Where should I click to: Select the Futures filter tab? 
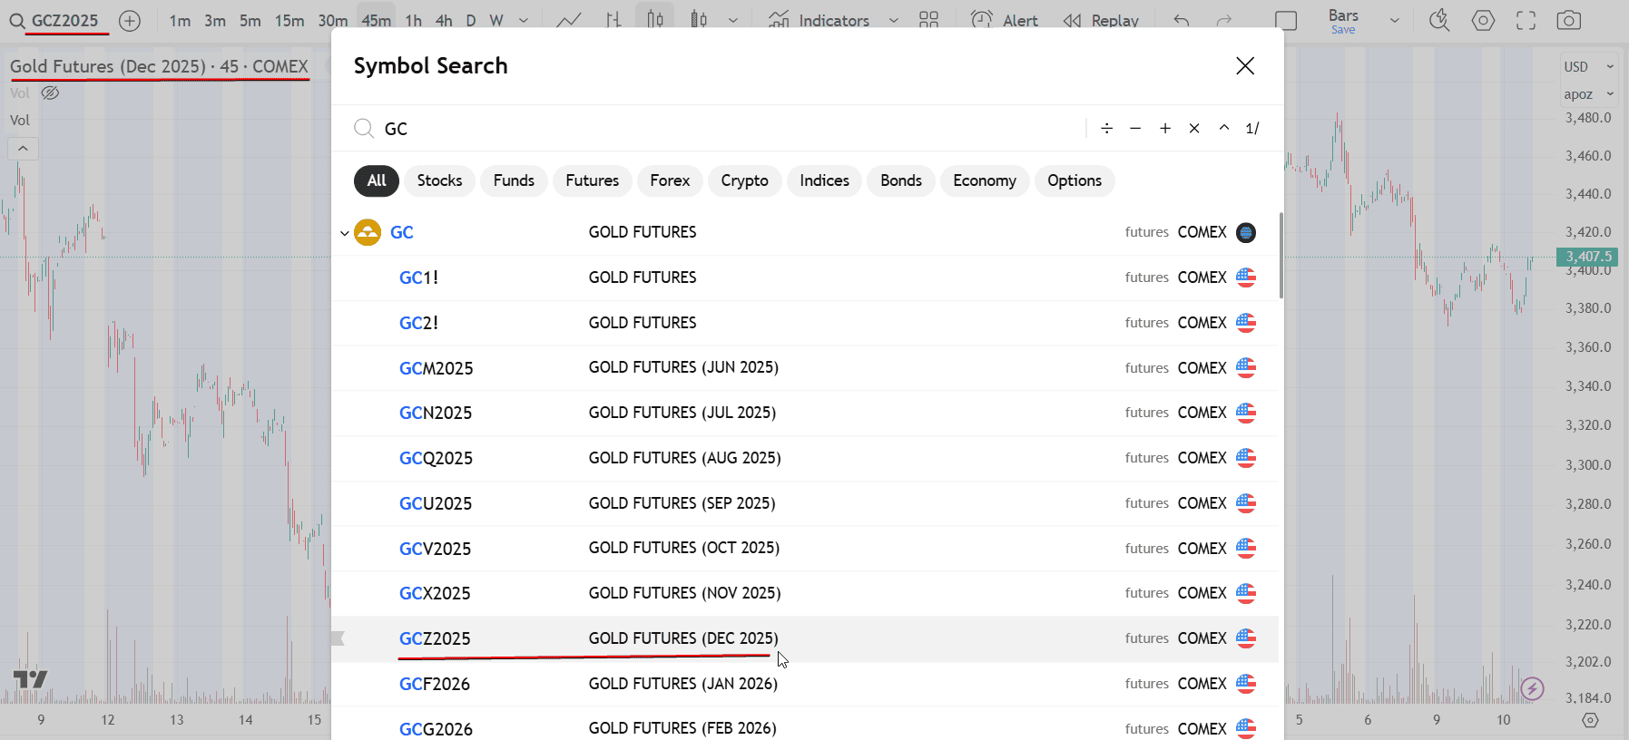pyautogui.click(x=593, y=180)
